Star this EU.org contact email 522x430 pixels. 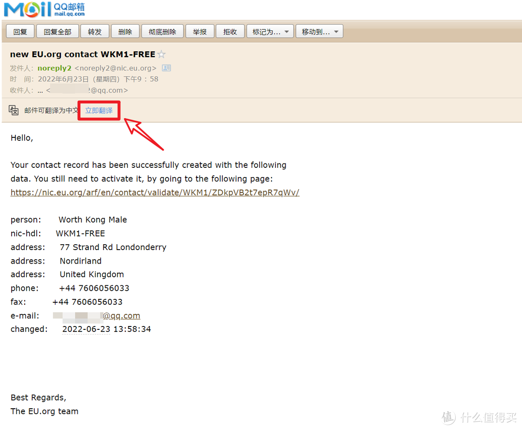pyautogui.click(x=161, y=55)
